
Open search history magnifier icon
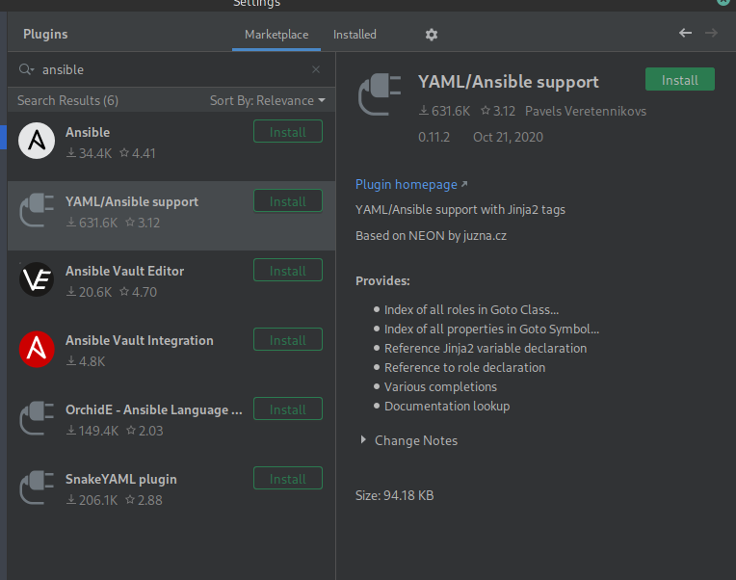[x=26, y=69]
